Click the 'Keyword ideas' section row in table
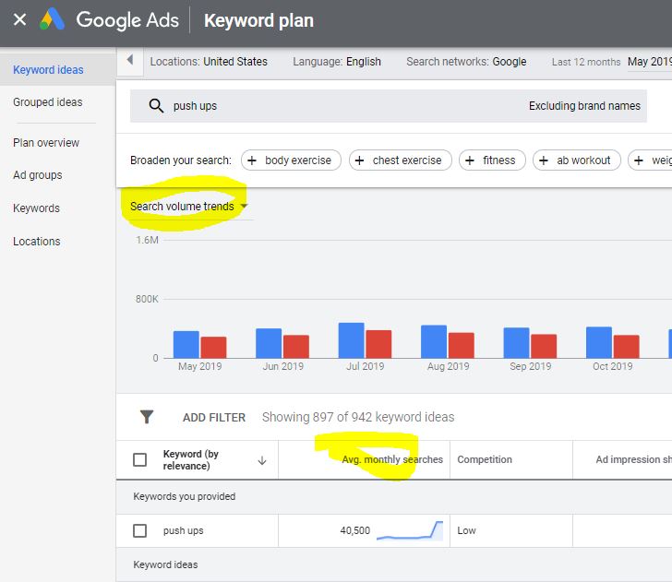Image resolution: width=672 pixels, height=582 pixels. click(x=394, y=564)
